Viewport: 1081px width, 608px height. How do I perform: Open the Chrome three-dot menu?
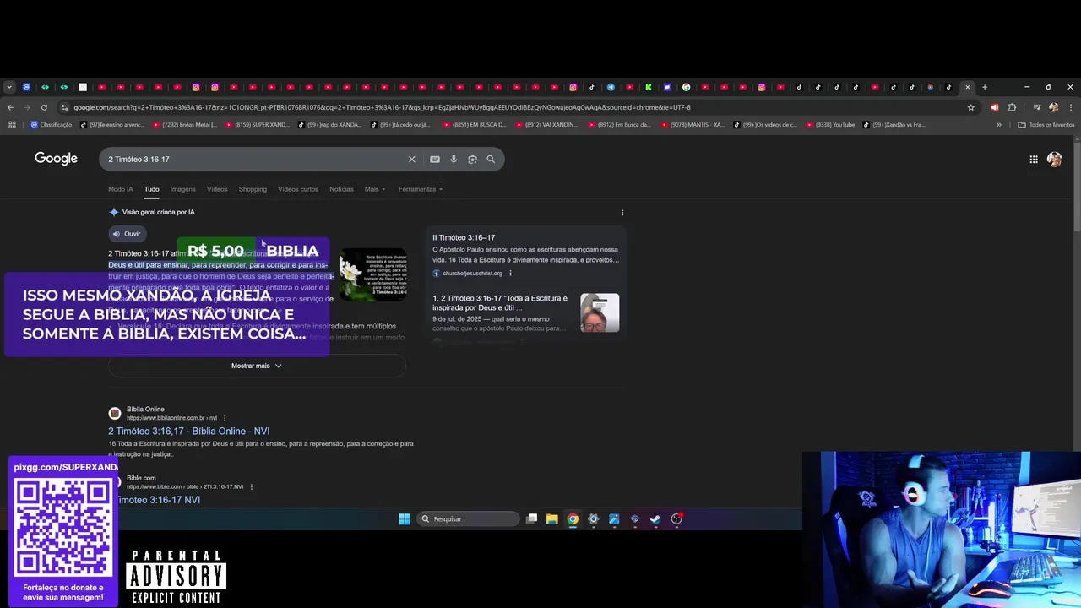tap(1071, 107)
